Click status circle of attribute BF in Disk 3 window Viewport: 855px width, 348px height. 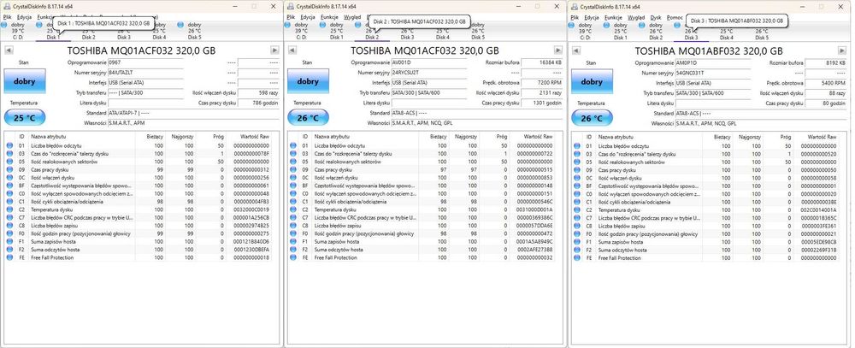pyautogui.click(x=577, y=186)
